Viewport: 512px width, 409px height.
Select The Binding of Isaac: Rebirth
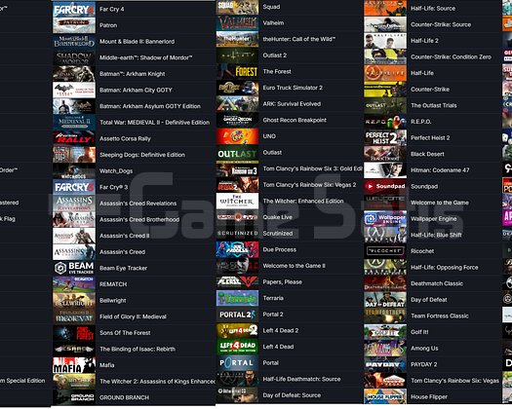(138, 349)
